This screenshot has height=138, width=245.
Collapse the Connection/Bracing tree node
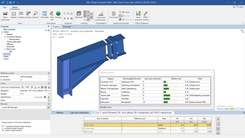[x=5, y=37]
